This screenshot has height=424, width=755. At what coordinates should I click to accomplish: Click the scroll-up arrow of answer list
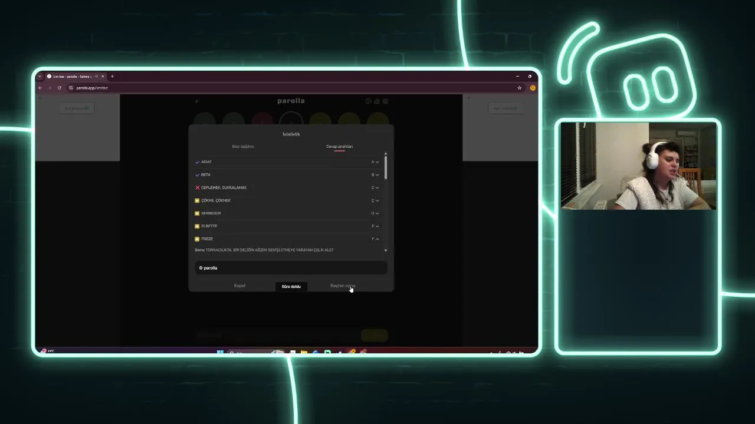click(386, 154)
